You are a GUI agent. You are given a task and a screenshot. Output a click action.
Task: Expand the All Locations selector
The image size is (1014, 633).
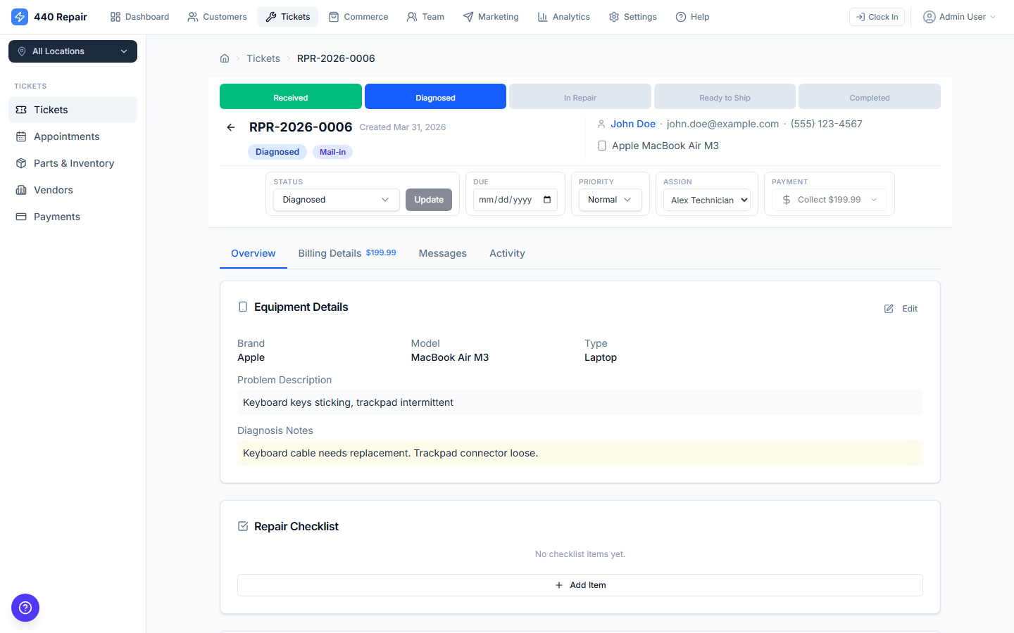(73, 51)
